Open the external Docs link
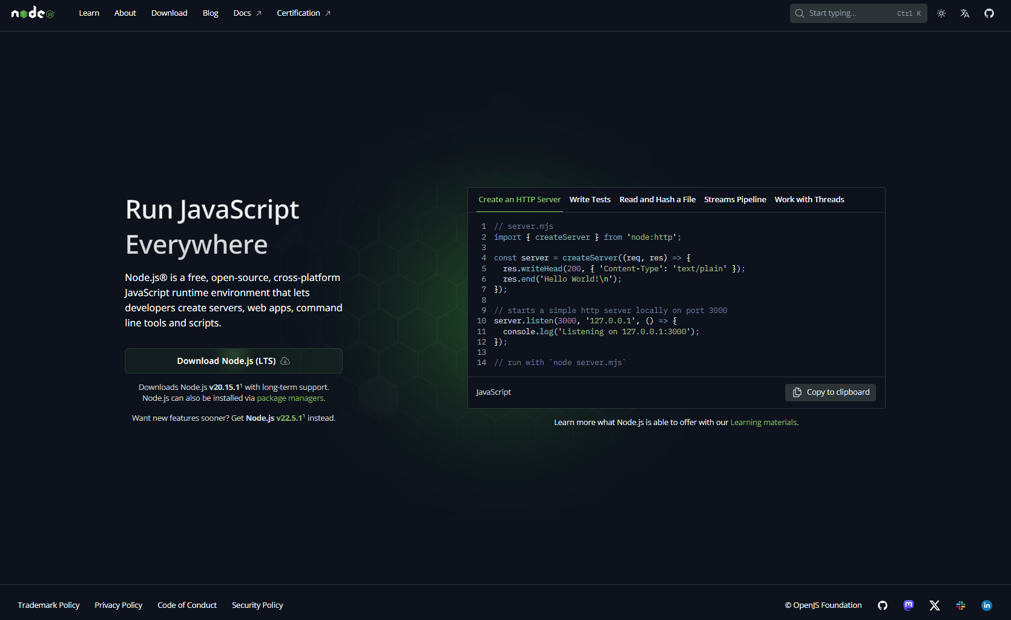This screenshot has height=620, width=1011. [x=248, y=13]
